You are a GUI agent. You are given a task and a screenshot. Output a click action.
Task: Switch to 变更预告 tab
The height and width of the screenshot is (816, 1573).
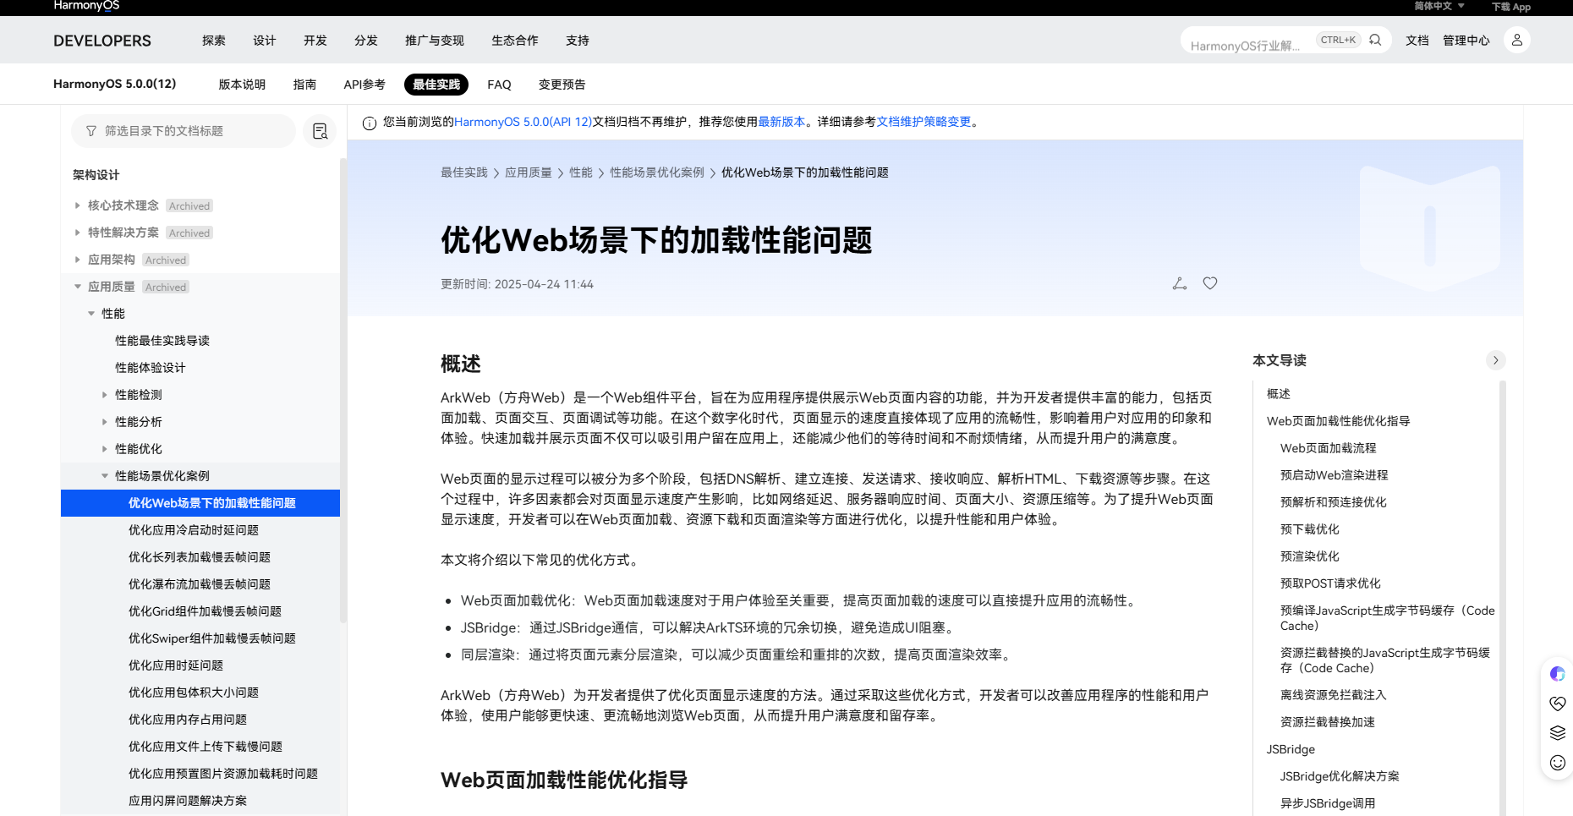(562, 85)
